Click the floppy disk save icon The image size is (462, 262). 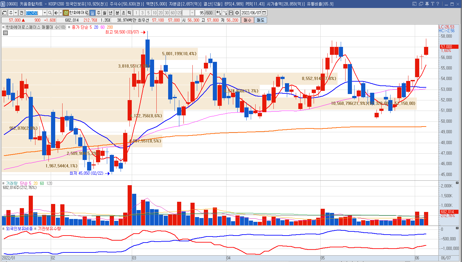[231, 13]
